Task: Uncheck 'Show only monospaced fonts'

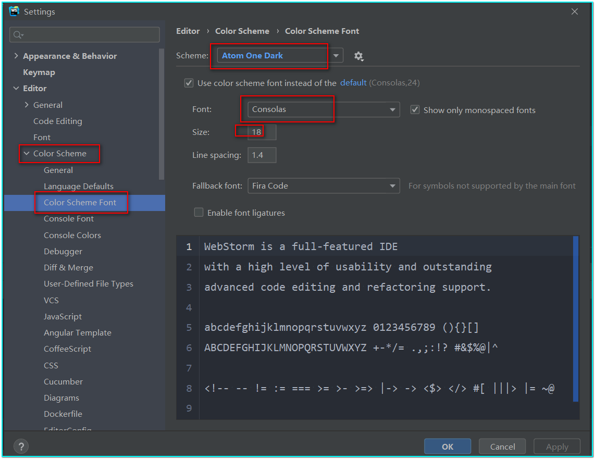Action: click(x=415, y=110)
